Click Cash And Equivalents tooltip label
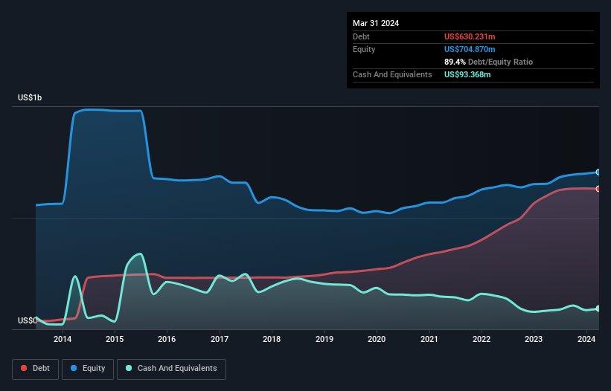 pos(392,74)
